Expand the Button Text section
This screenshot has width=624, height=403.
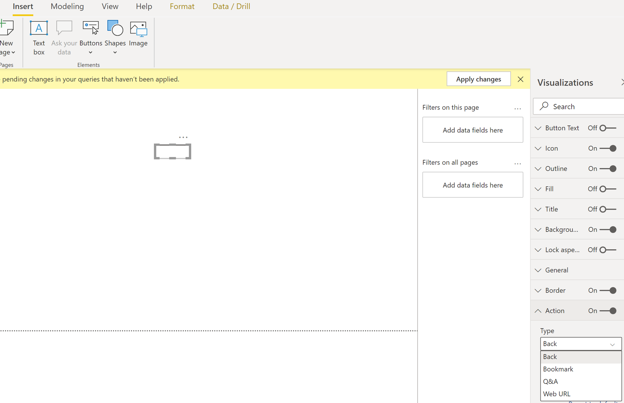pyautogui.click(x=538, y=128)
